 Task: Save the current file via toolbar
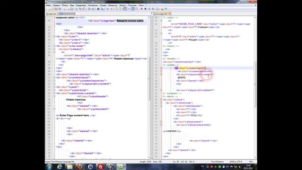[56, 9]
